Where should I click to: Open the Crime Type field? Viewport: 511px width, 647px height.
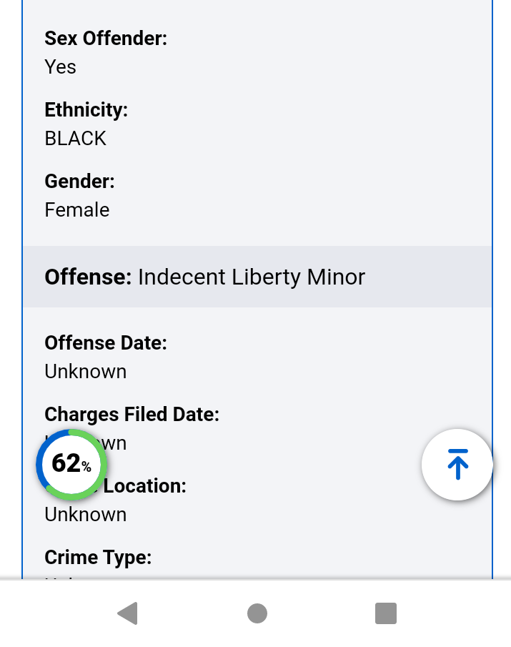(x=97, y=557)
